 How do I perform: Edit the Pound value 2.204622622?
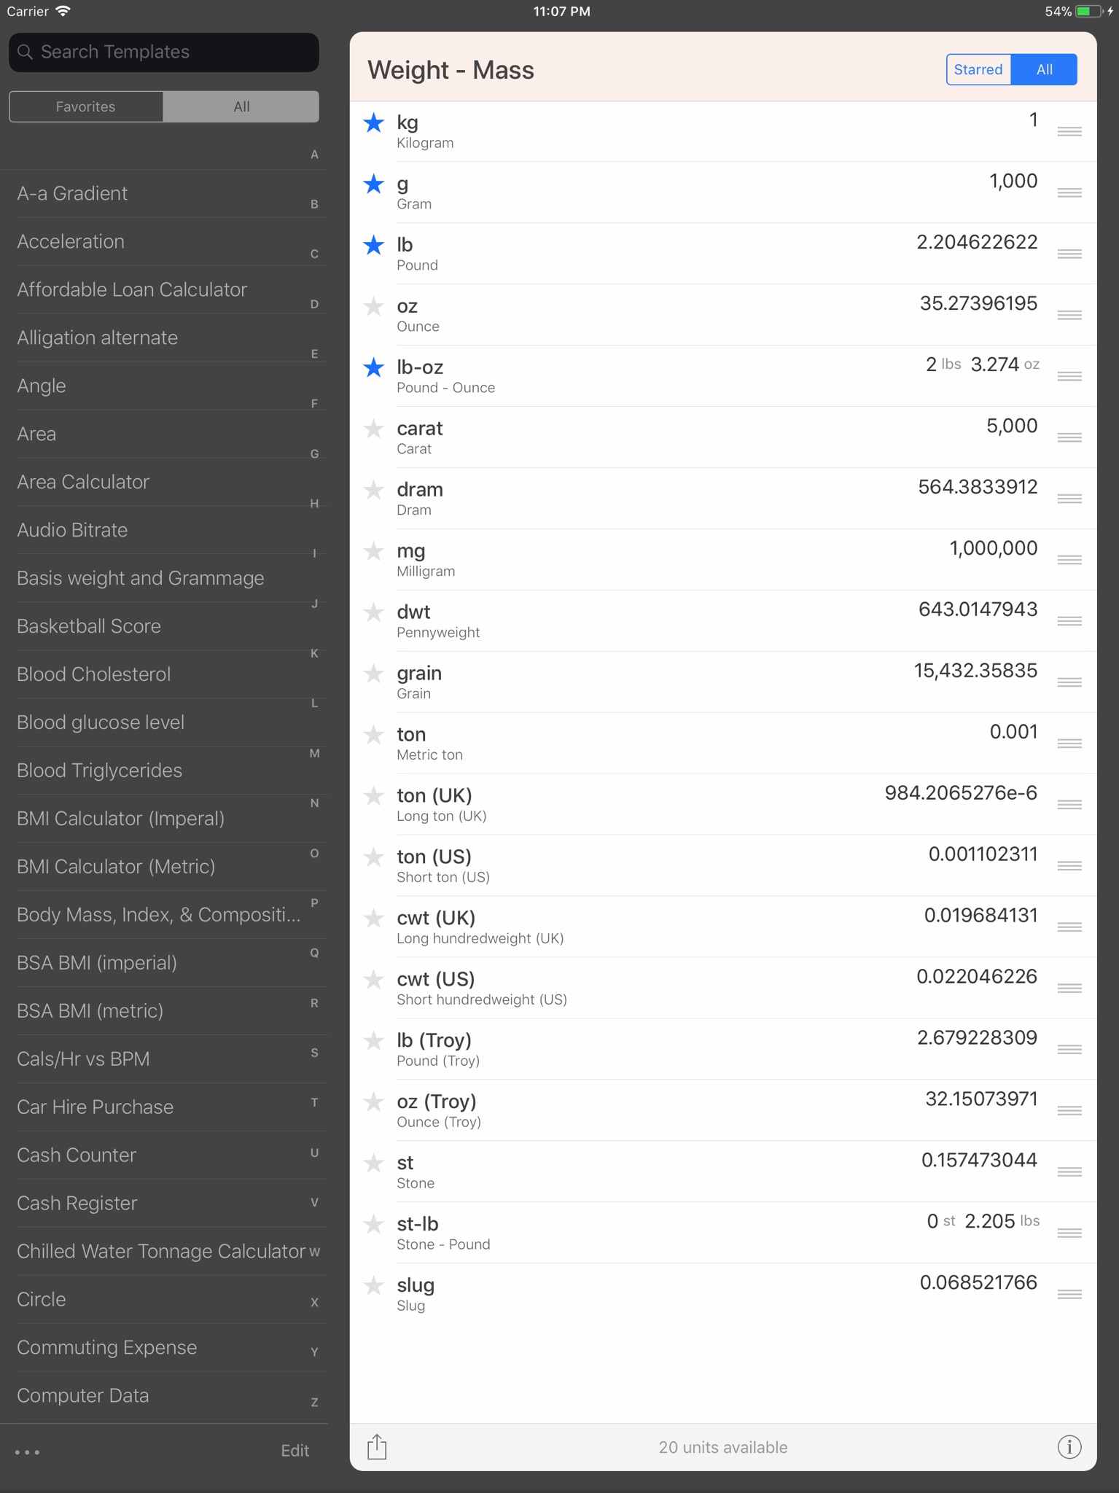pos(977,242)
